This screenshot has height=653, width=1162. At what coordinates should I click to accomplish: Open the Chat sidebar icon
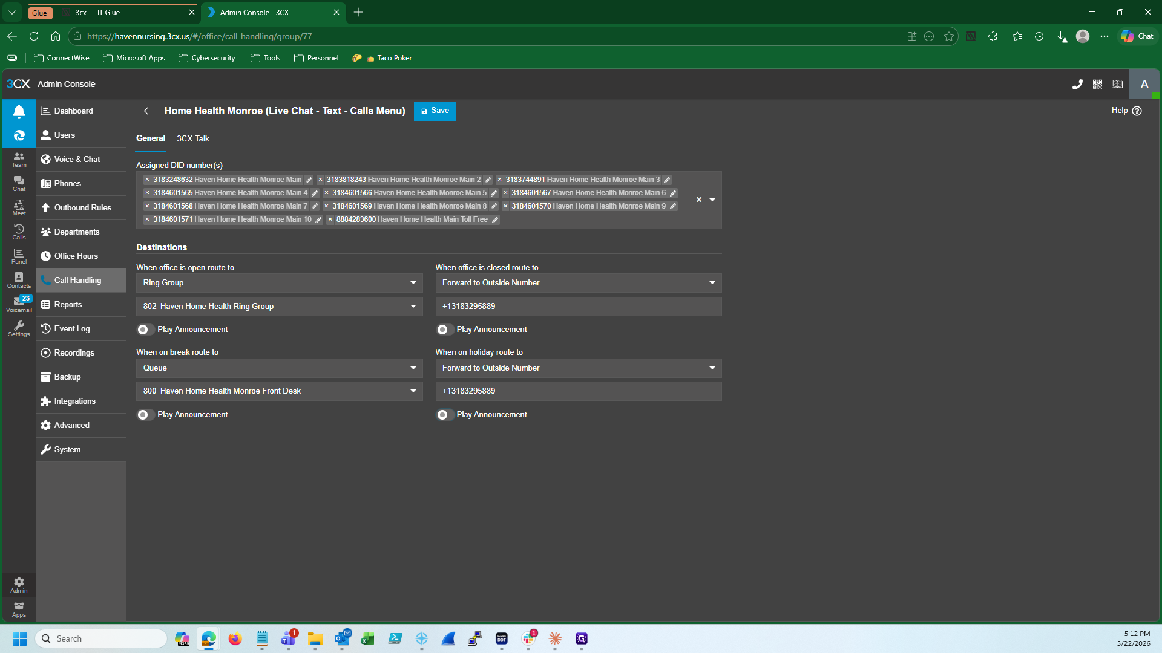point(19,184)
